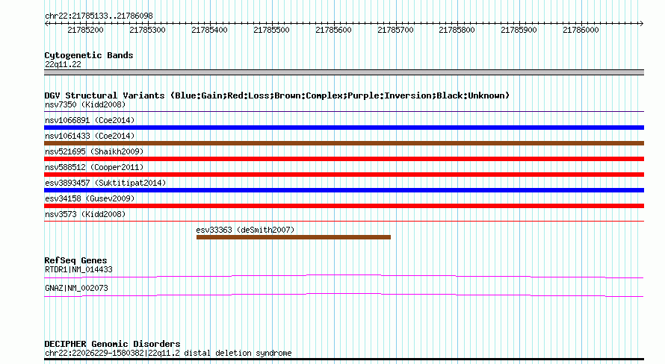Click the magenta RTDR1 gene line

point(344,277)
